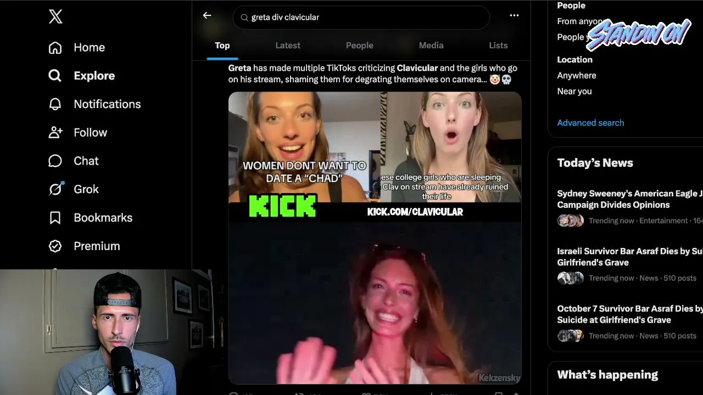
Task: Open the "October 7 Survivor Bar Asraf" news story
Action: point(630,323)
